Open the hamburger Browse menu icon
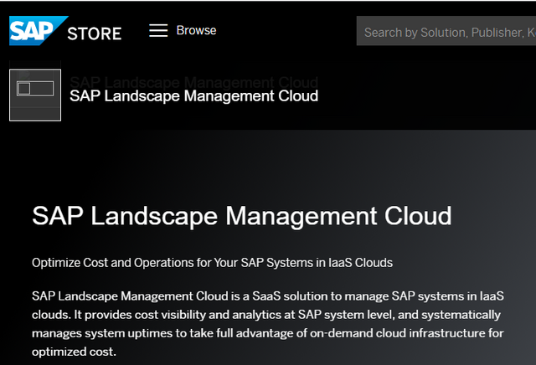The width and height of the screenshot is (536, 365). coord(158,30)
